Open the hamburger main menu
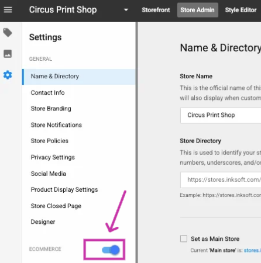The width and height of the screenshot is (261, 263). [8, 10]
